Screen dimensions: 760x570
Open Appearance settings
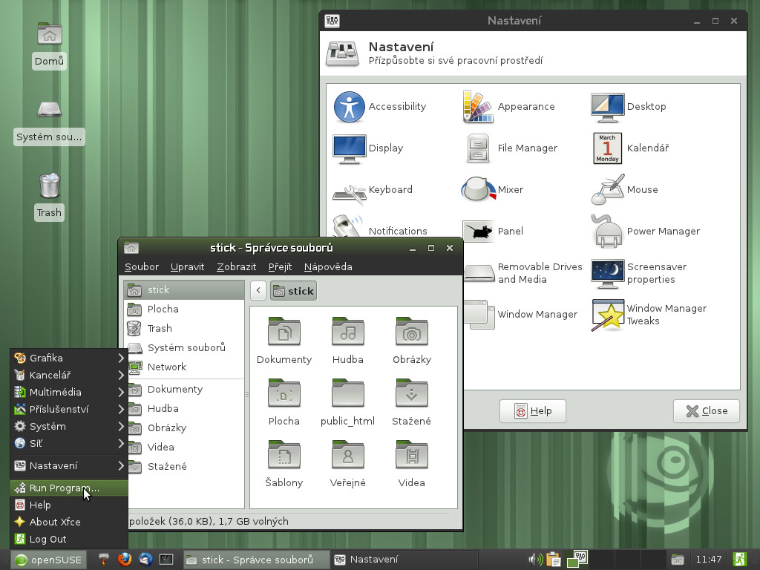point(478,107)
